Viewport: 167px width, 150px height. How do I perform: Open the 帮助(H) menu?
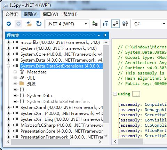[x=70, y=14]
